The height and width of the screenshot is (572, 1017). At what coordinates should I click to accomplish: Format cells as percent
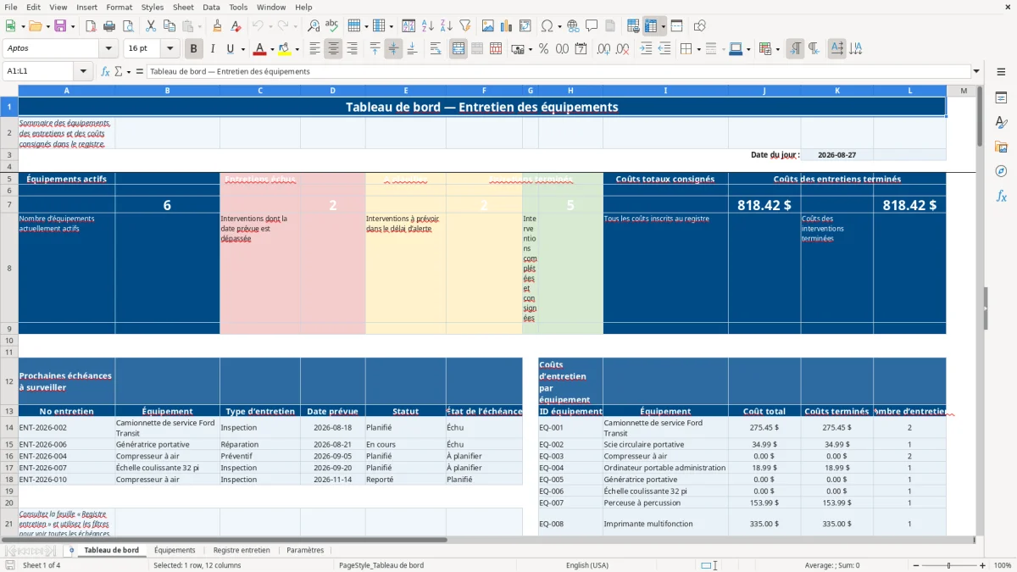543,49
